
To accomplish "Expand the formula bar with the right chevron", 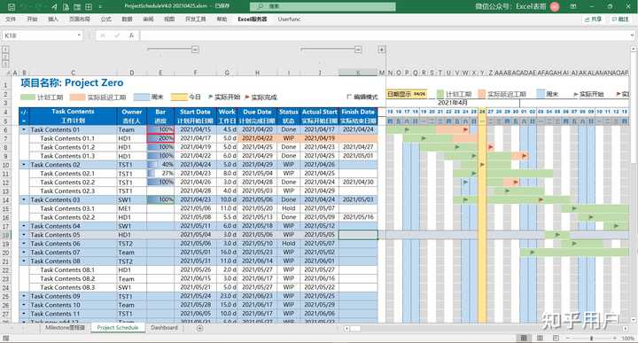I will (x=633, y=35).
